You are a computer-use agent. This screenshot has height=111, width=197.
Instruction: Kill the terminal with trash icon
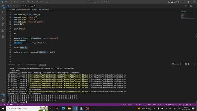click(x=189, y=64)
